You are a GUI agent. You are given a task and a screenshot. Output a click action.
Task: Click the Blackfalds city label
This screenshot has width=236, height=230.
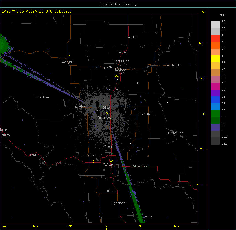121,61
